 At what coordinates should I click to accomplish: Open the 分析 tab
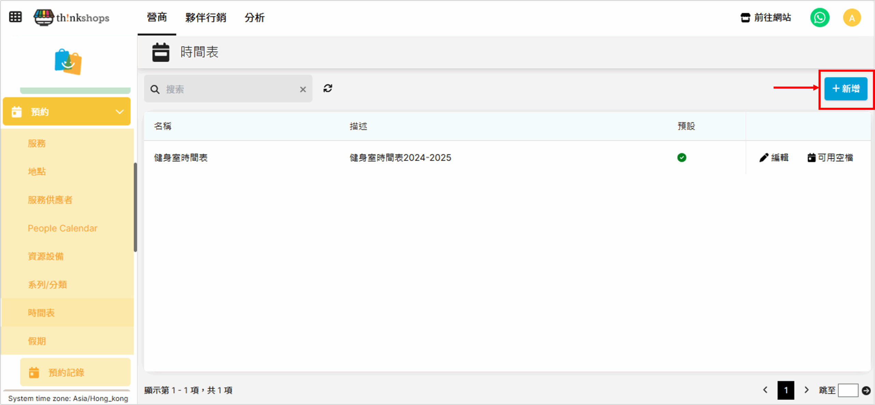coord(254,18)
